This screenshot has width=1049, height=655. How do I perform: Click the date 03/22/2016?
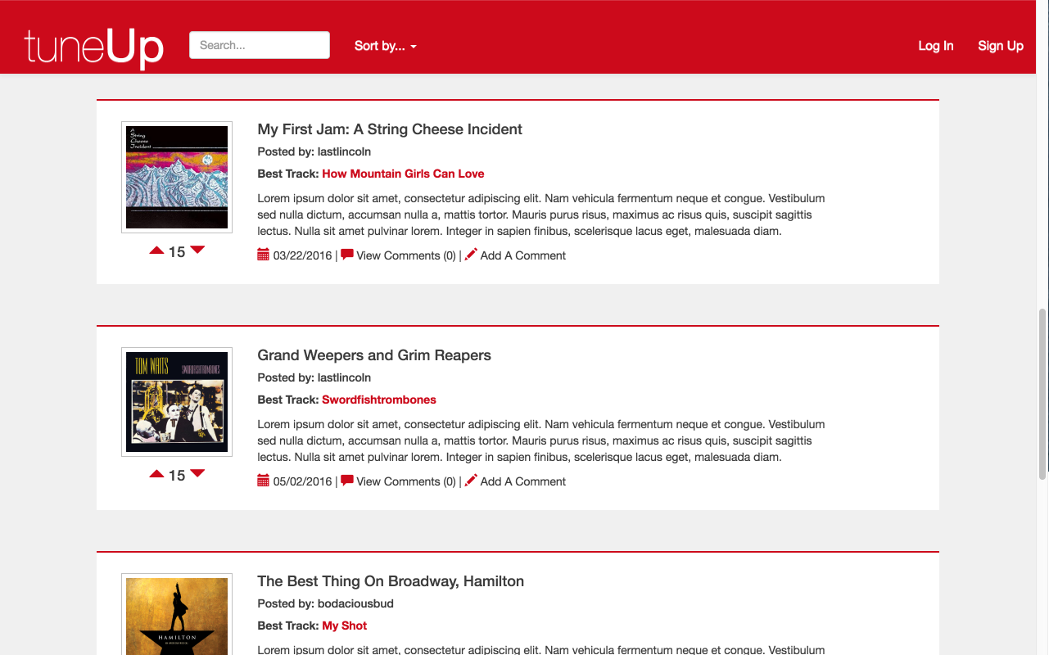click(x=303, y=255)
